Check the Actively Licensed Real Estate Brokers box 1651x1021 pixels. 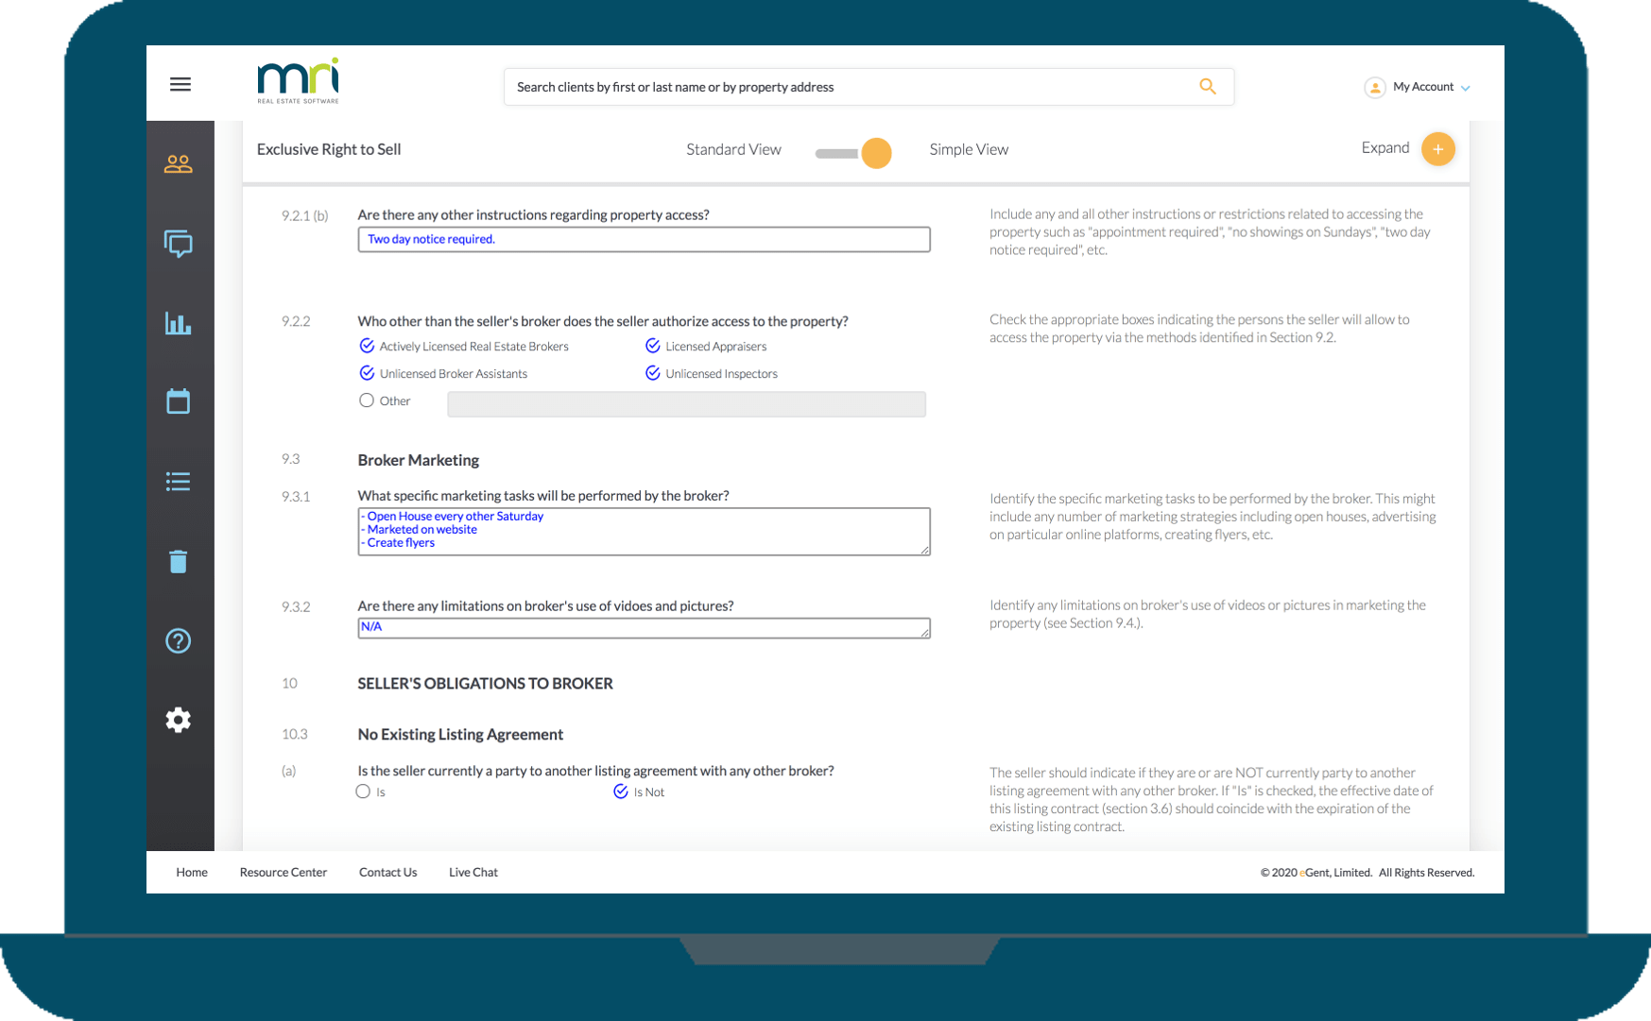click(367, 346)
